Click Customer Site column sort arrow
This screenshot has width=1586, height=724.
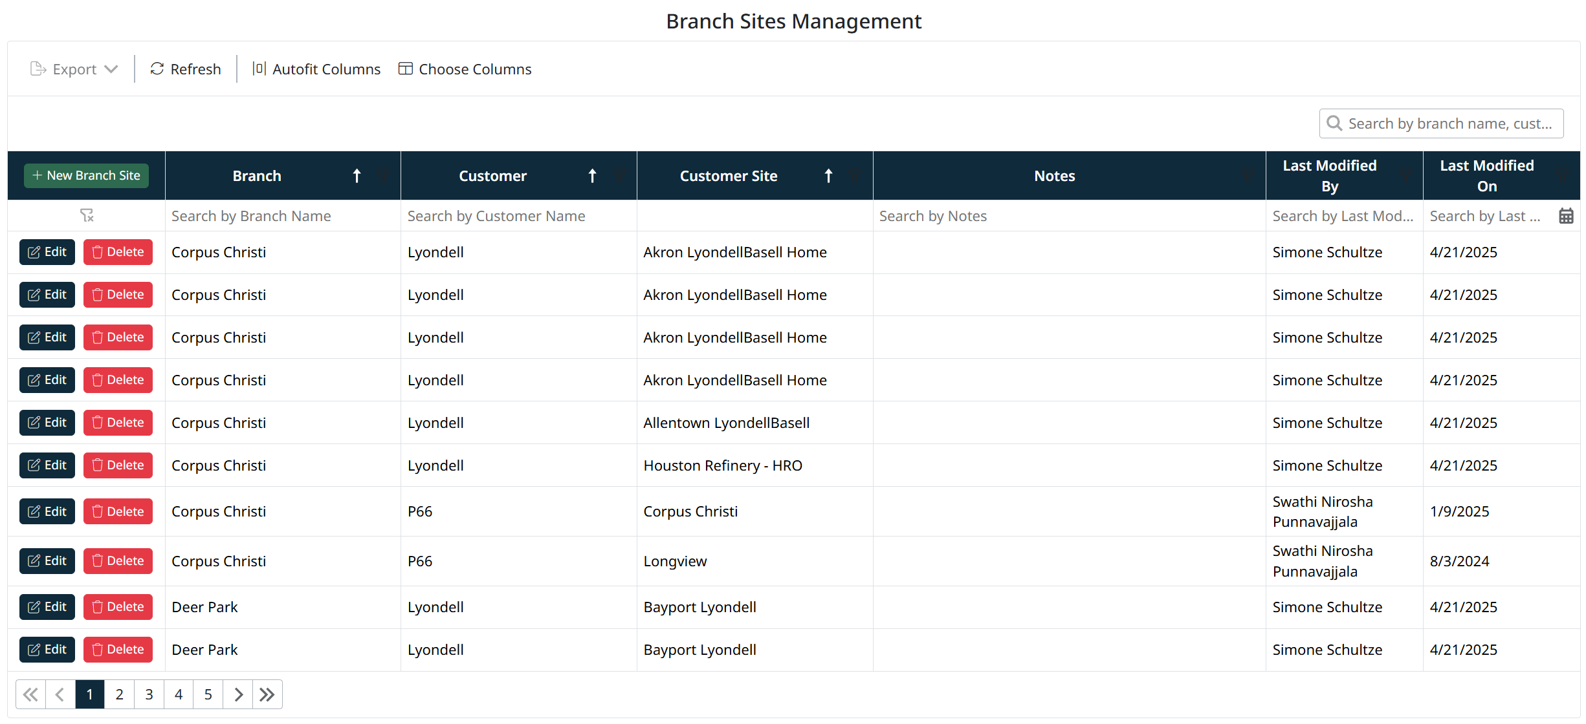click(x=828, y=176)
